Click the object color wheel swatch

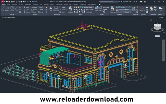click(117, 7)
